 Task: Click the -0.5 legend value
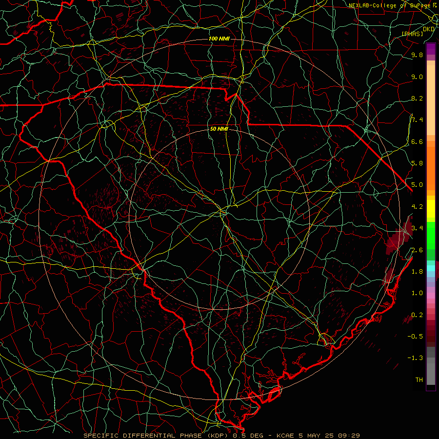[x=415, y=336]
